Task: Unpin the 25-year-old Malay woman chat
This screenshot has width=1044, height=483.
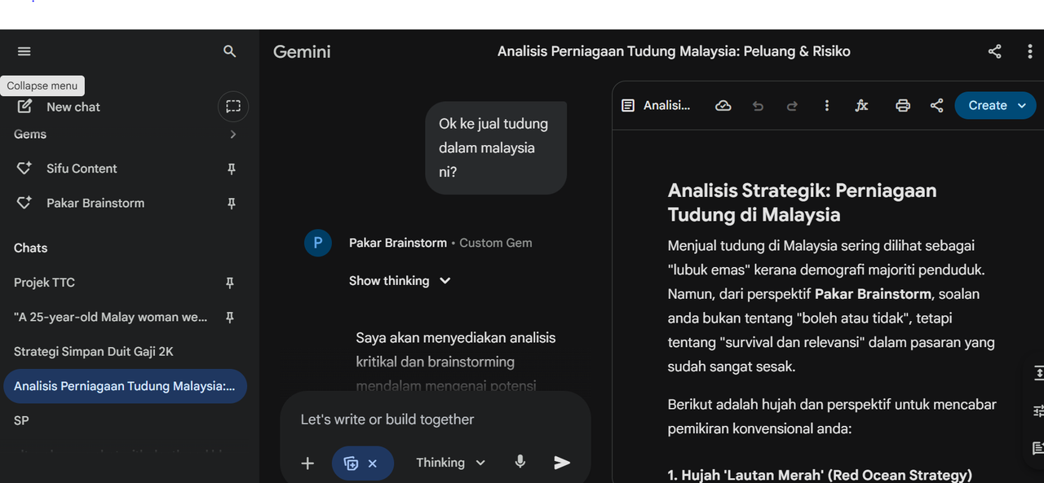Action: click(230, 317)
